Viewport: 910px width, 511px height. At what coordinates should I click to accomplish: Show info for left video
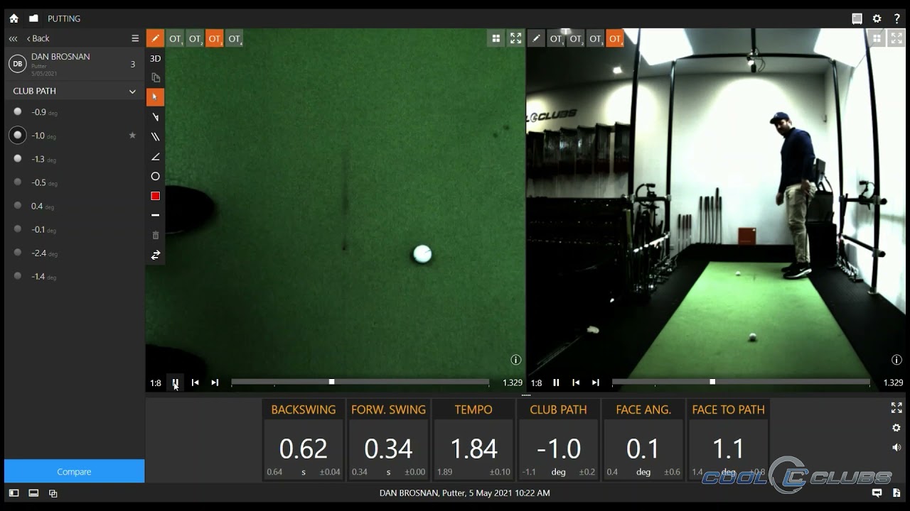click(x=516, y=360)
